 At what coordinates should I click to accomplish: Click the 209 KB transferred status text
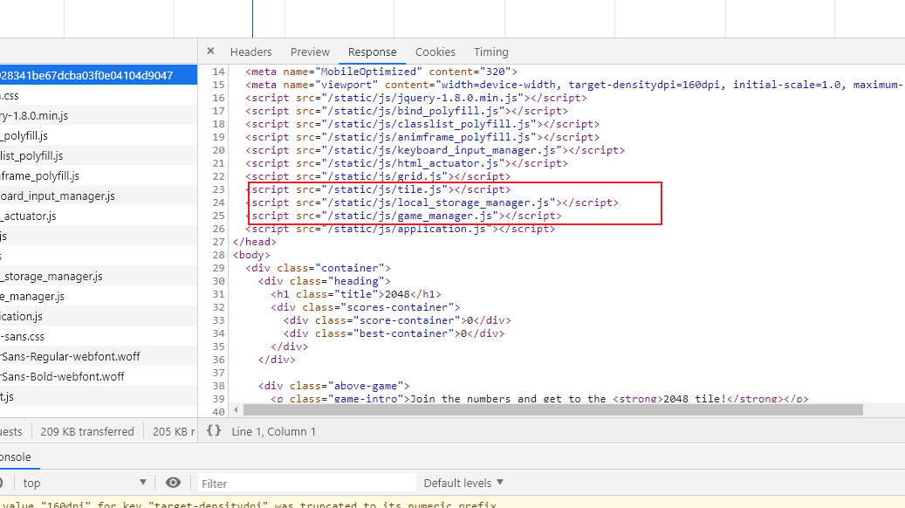87,431
